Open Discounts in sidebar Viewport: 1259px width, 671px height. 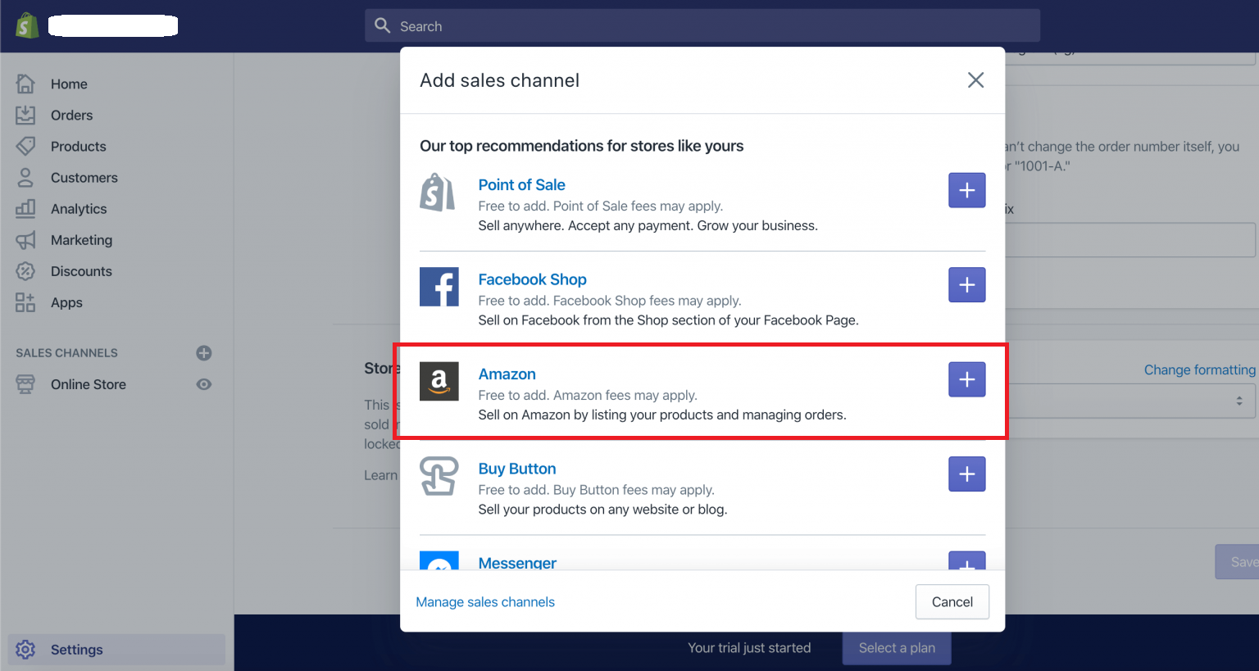click(x=81, y=270)
